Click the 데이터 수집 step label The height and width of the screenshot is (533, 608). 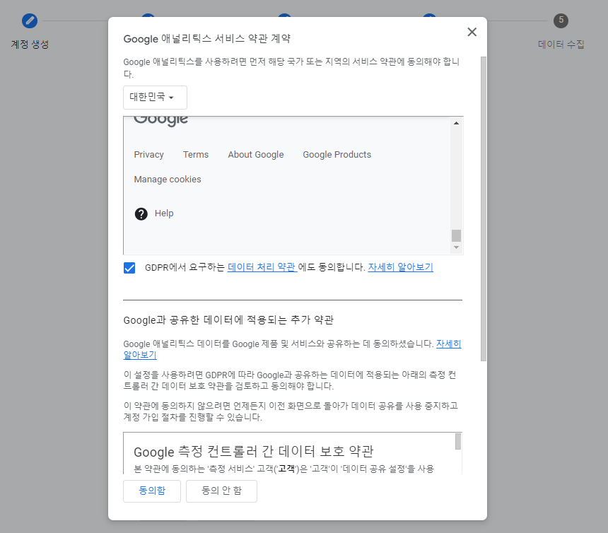tap(561, 45)
